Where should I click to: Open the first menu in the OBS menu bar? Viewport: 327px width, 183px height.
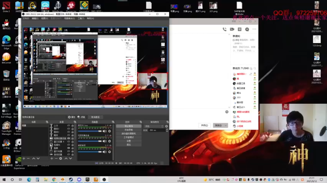pyautogui.click(x=26, y=18)
